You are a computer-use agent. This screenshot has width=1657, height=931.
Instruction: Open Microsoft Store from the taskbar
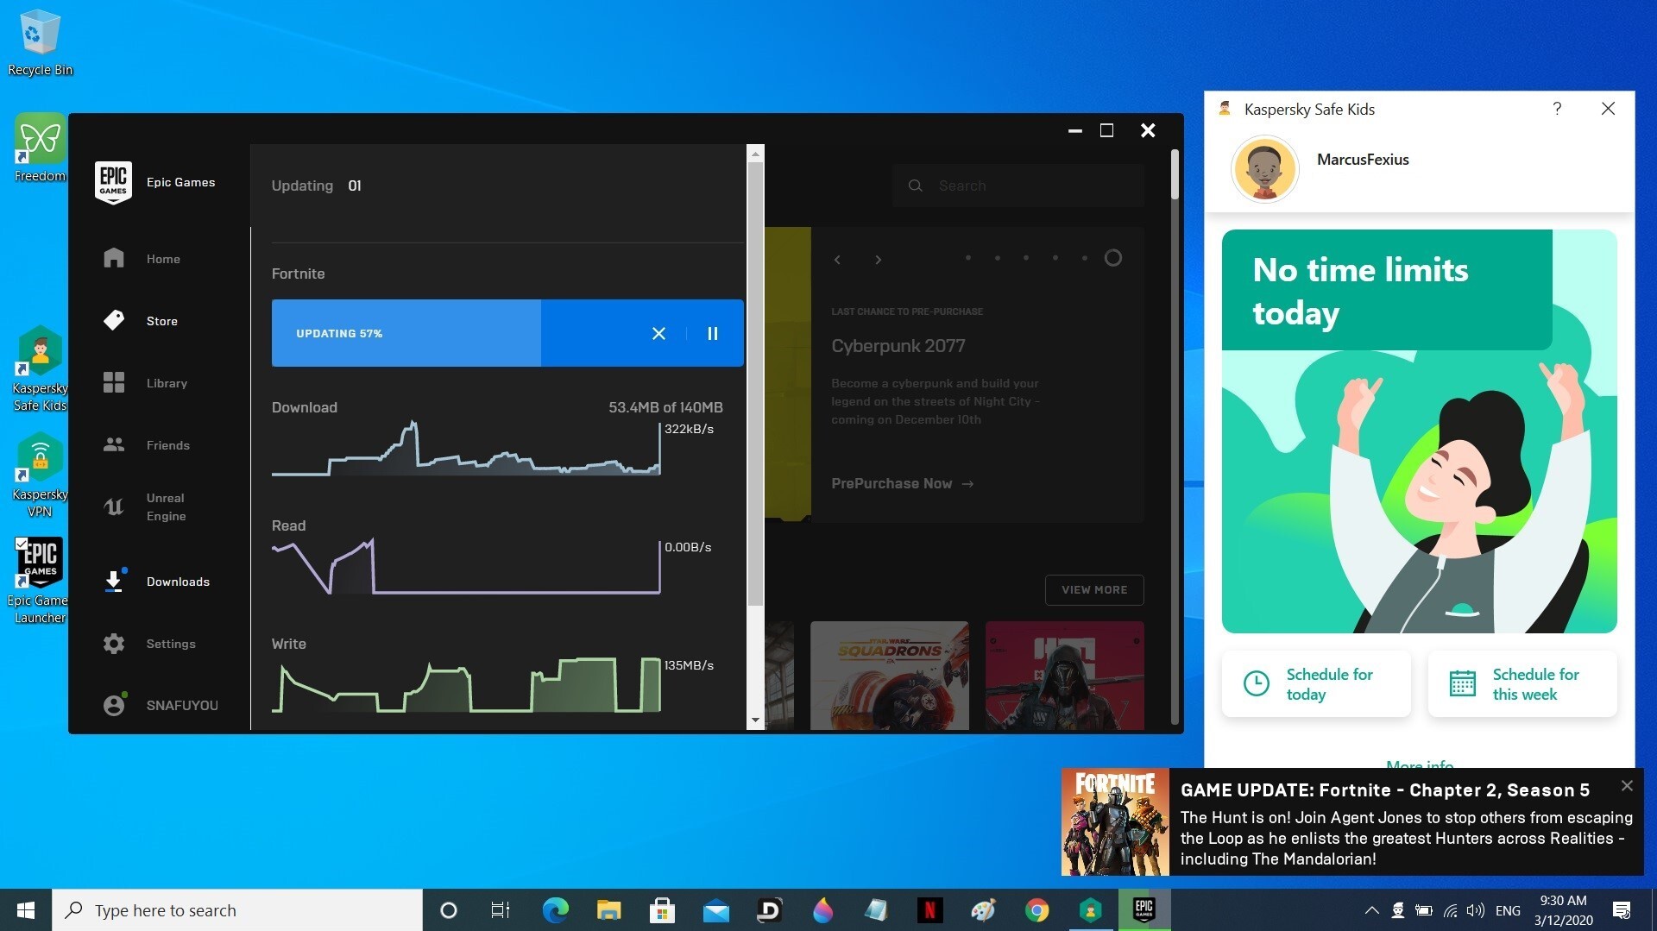point(662,910)
